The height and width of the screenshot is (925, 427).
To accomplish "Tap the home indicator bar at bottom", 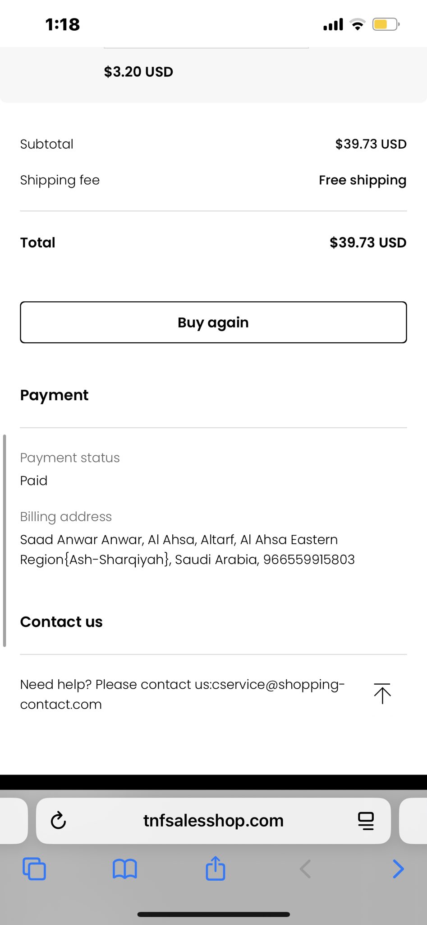I will [x=213, y=915].
